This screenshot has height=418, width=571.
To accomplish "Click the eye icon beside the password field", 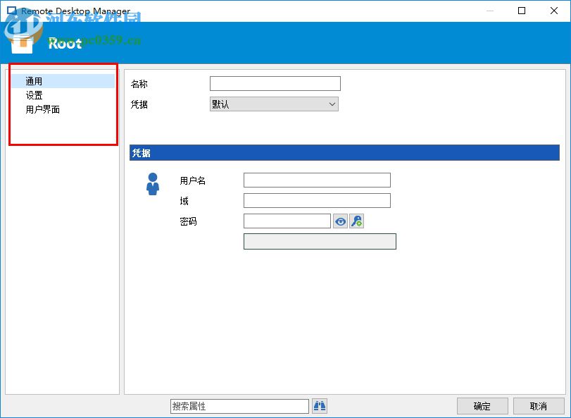I will pos(339,221).
